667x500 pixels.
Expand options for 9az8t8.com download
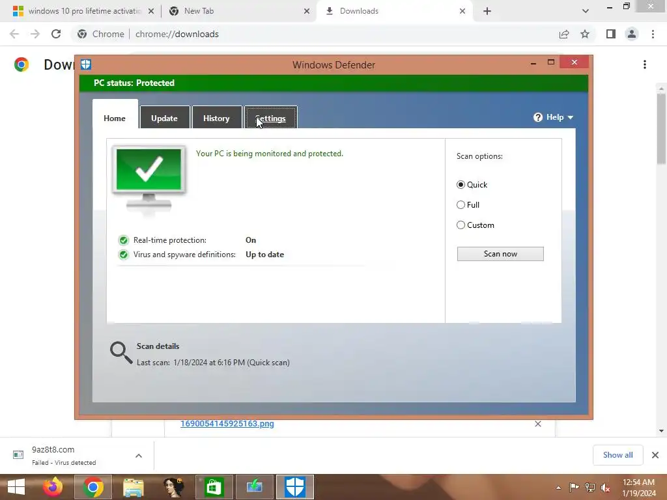(139, 455)
